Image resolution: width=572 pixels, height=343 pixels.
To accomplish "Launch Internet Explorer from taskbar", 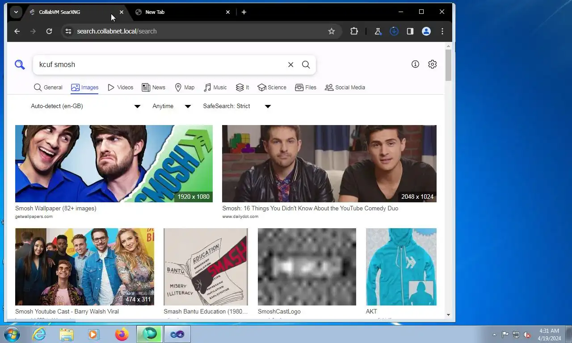I will point(39,334).
